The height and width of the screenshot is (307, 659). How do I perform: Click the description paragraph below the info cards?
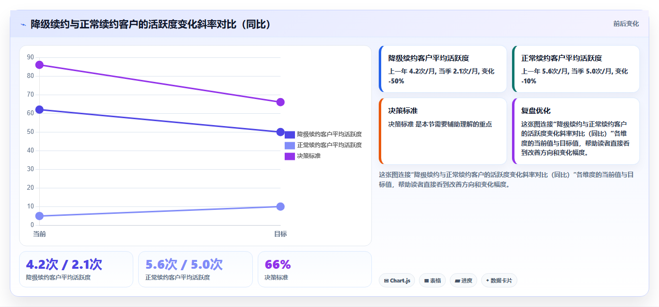click(x=506, y=179)
